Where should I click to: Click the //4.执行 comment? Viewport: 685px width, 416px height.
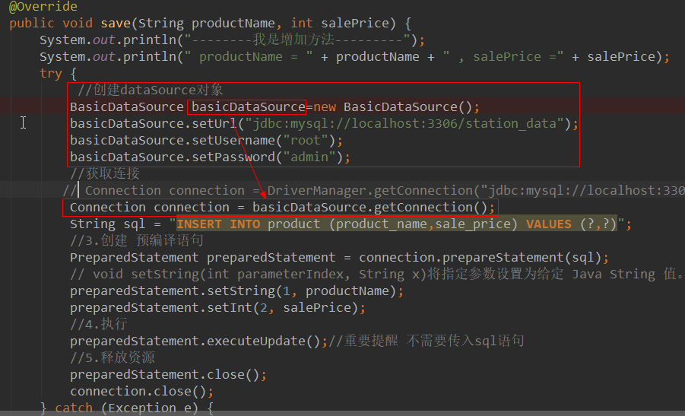pos(99,324)
